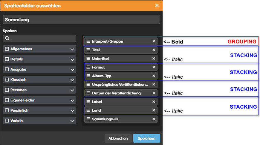Remove the Interpret/Gruppe column
This screenshot has height=145, width=260.
pyautogui.click(x=154, y=41)
